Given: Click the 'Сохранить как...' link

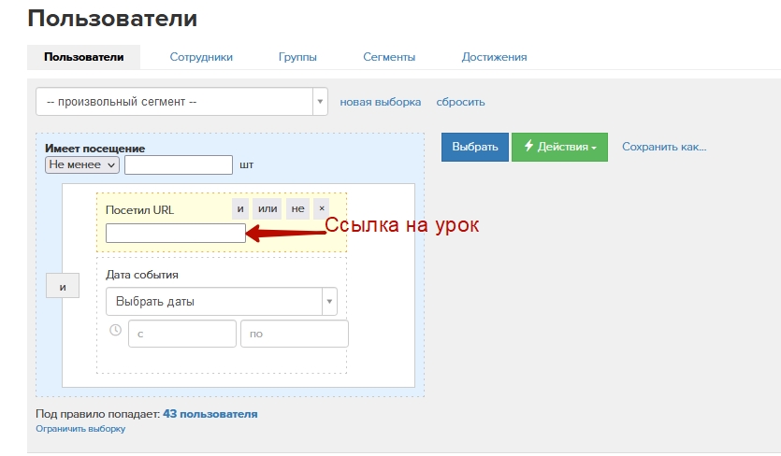Looking at the screenshot, I should (x=664, y=147).
